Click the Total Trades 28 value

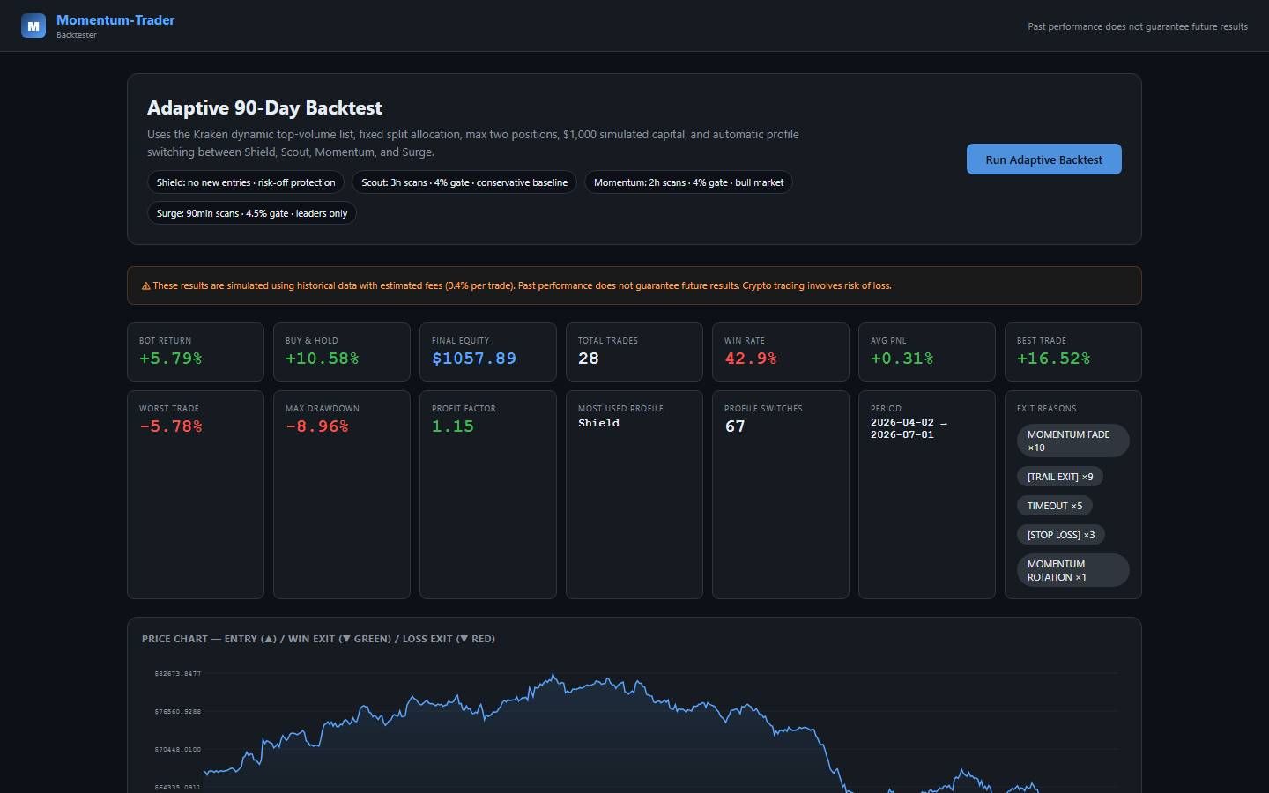[589, 359]
